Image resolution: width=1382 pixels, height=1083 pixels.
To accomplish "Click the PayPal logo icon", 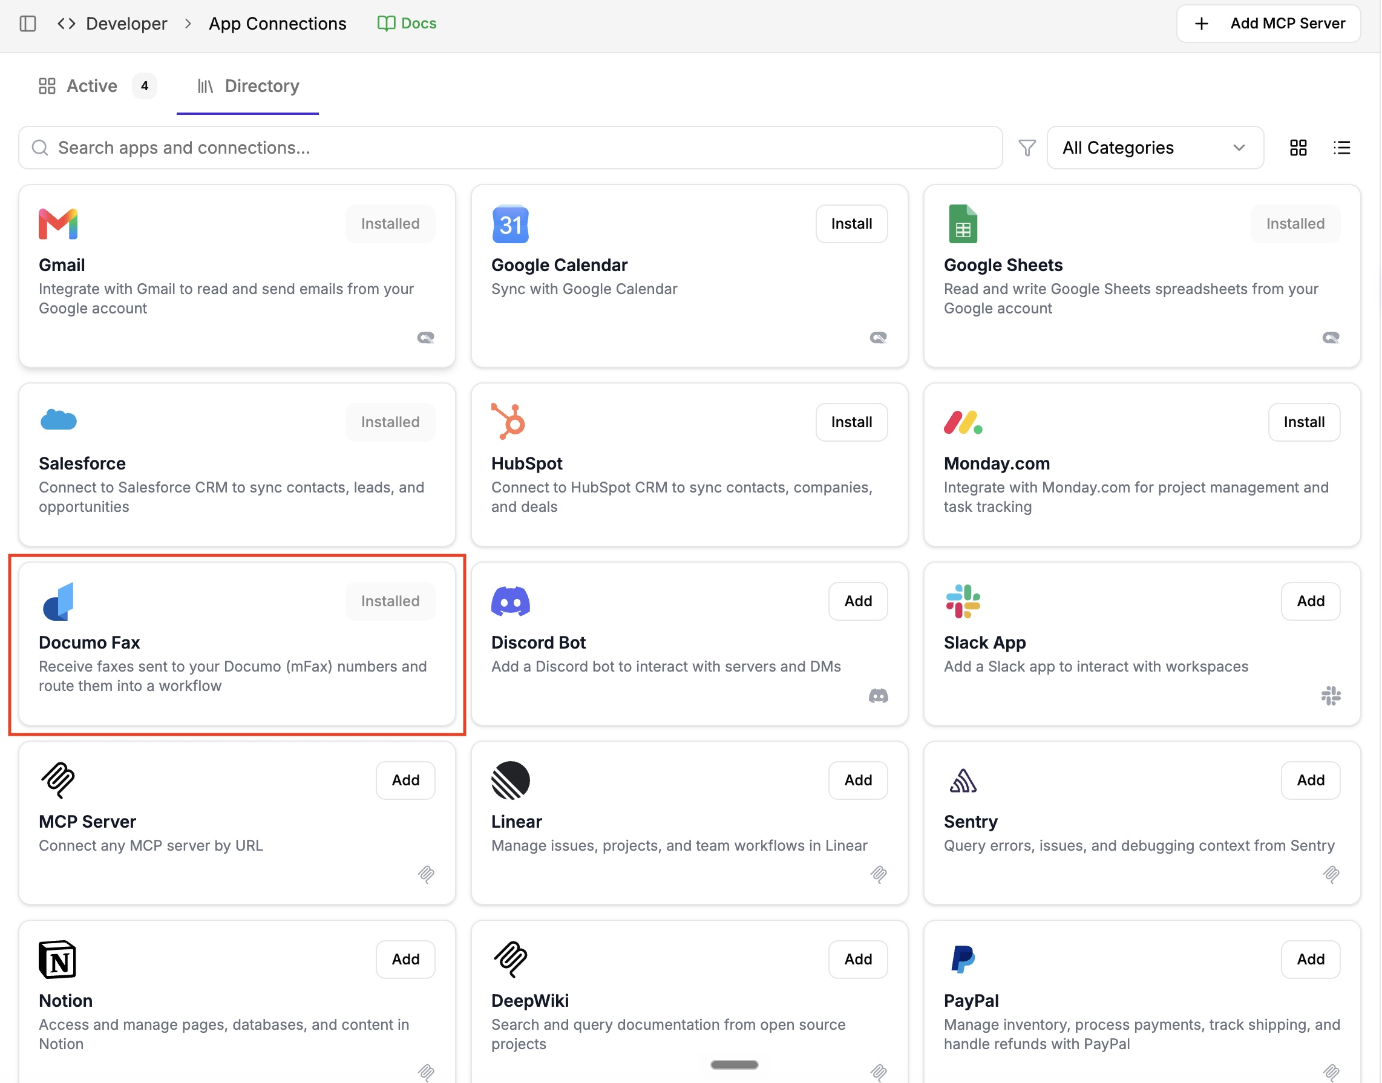I will 963,960.
